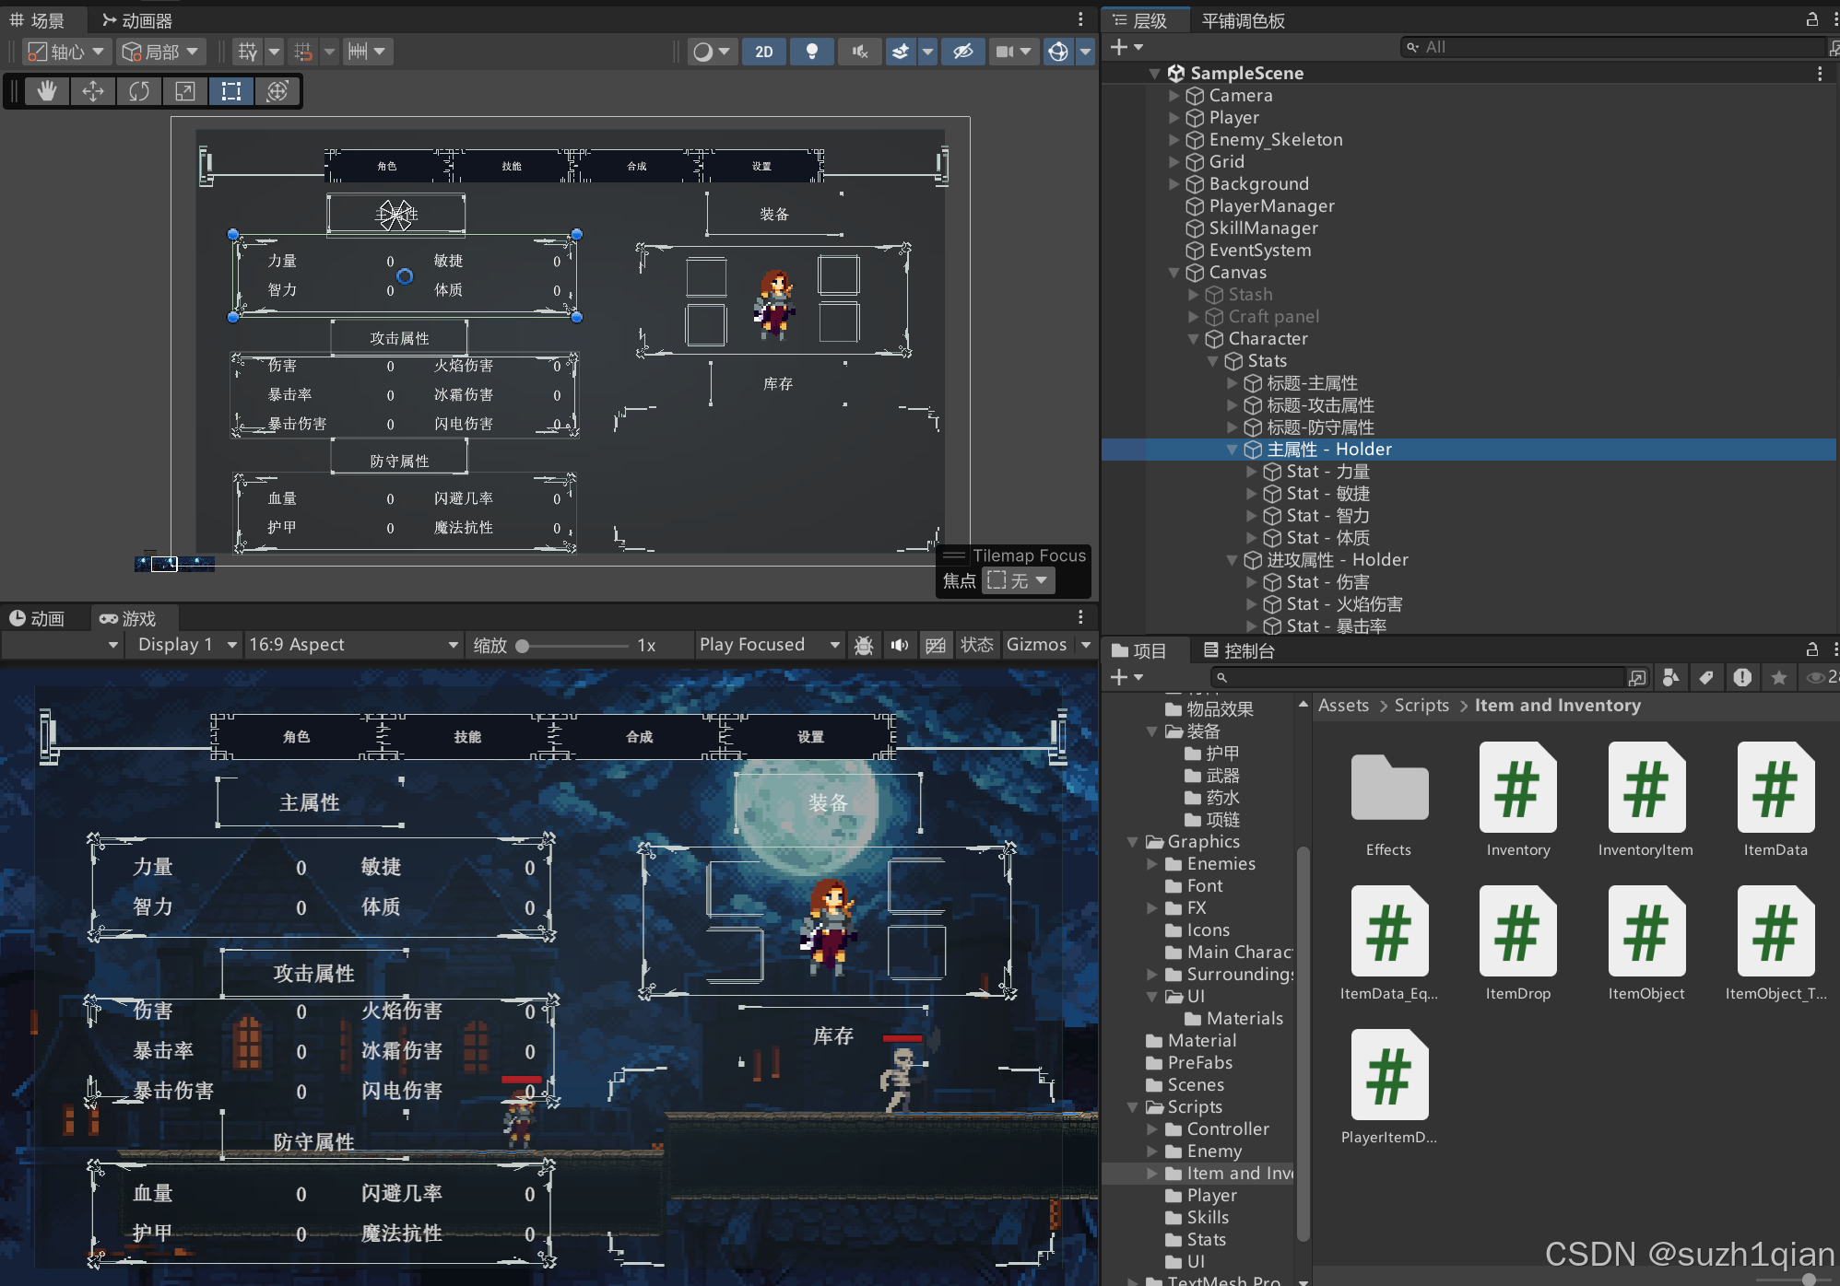The width and height of the screenshot is (1840, 1286).
Task: Click the 2D view mode icon
Action: coord(763,51)
